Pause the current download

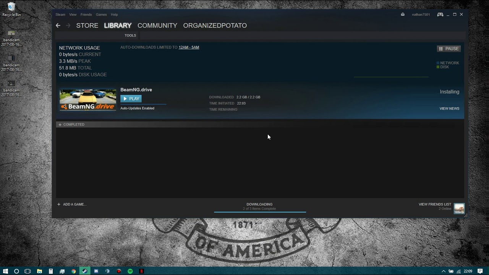pyautogui.click(x=449, y=49)
